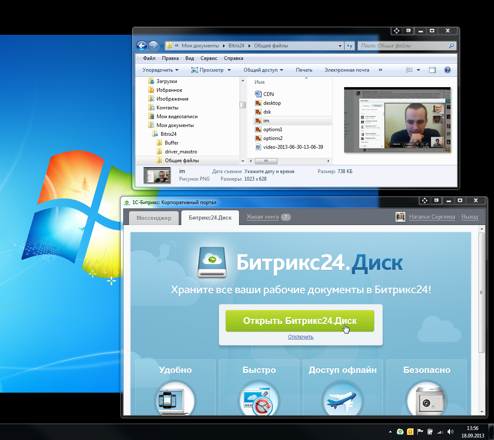Select the video-2013-06-30-13-06-39 file
This screenshot has width=494, height=440.
(x=289, y=147)
